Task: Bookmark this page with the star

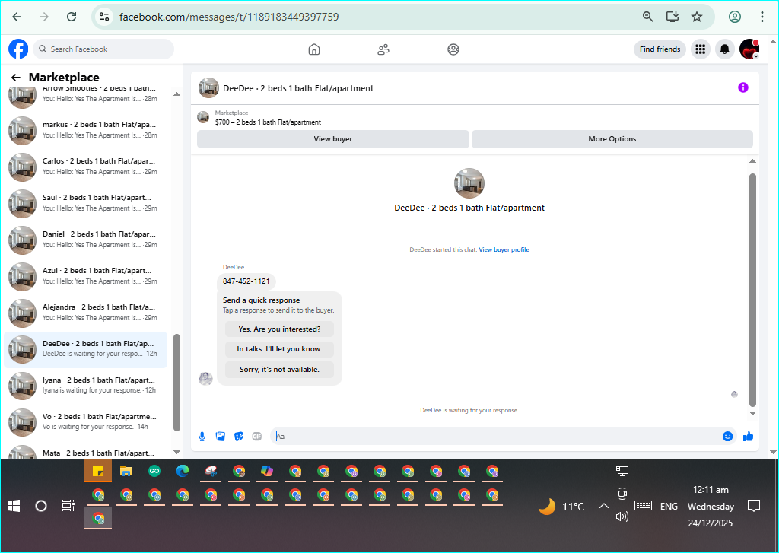Action: (697, 17)
